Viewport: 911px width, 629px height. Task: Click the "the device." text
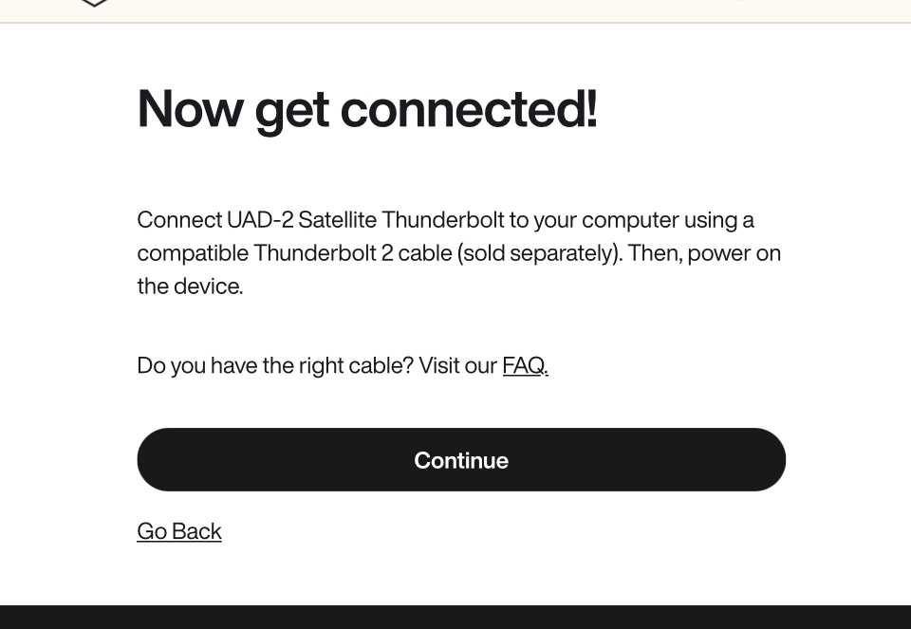pyautogui.click(x=190, y=287)
